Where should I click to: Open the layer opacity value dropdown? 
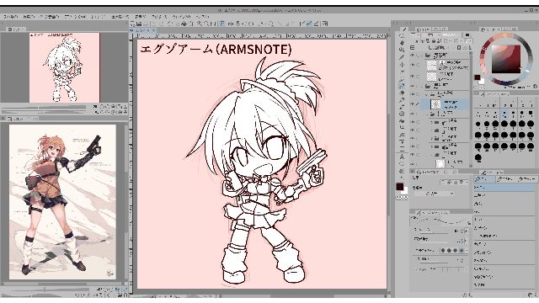coord(467,35)
